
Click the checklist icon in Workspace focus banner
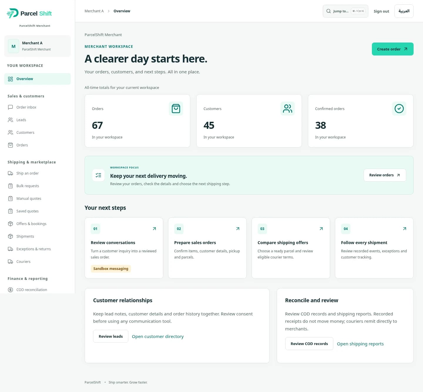click(x=98, y=175)
